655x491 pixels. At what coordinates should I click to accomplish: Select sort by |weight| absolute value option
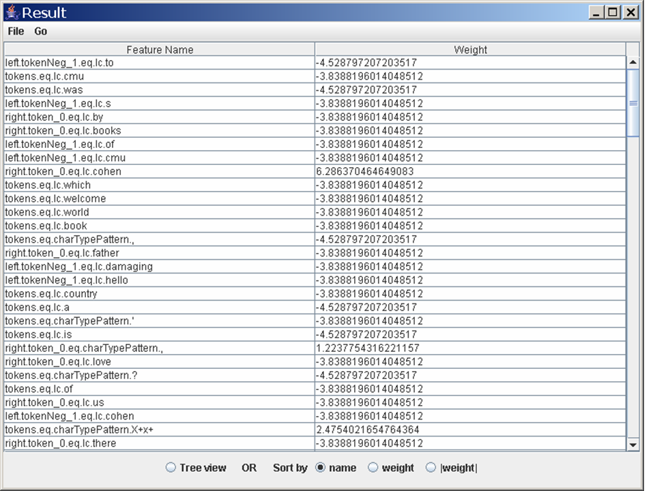point(431,468)
